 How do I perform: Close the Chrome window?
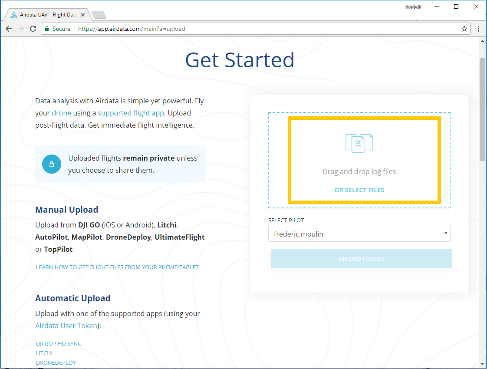[476, 7]
